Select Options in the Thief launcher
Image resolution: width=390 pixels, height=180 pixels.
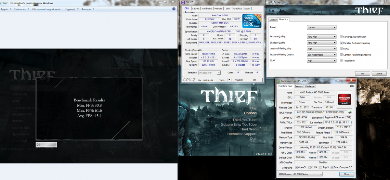250,113
